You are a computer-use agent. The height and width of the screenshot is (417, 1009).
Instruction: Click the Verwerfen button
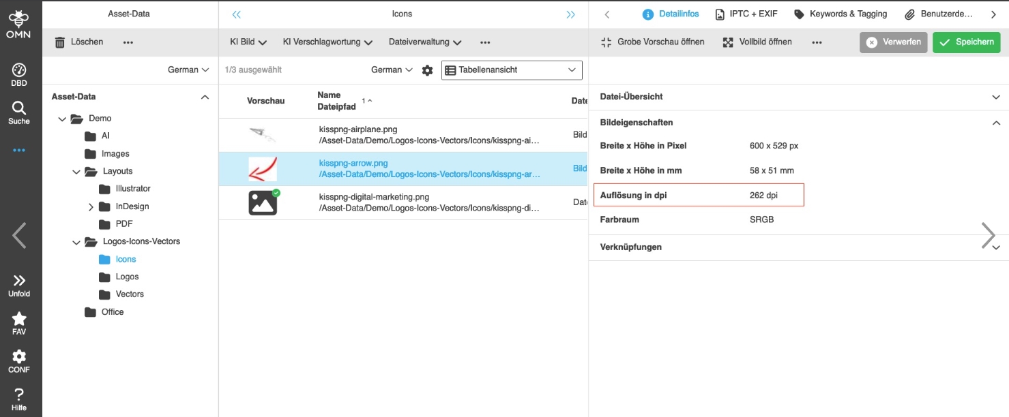click(893, 42)
